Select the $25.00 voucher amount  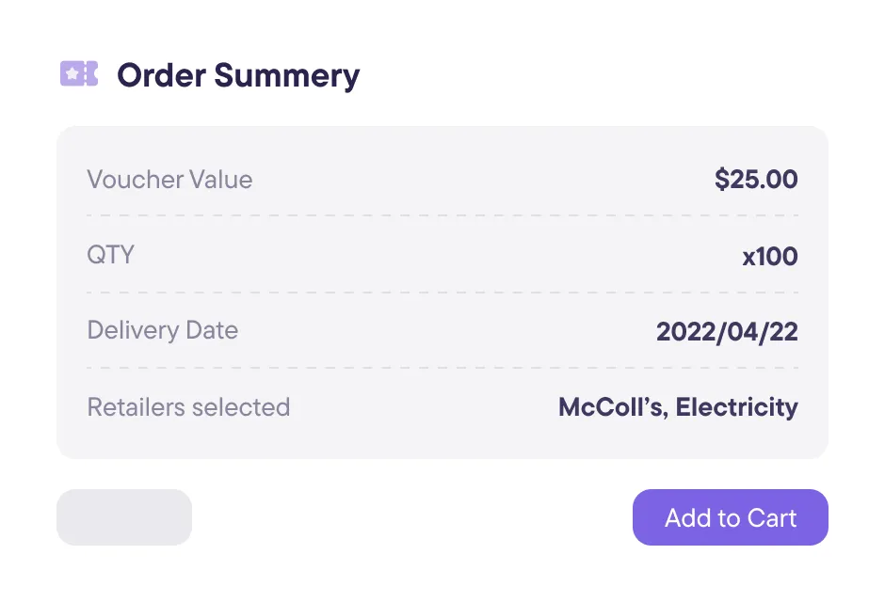coord(756,180)
